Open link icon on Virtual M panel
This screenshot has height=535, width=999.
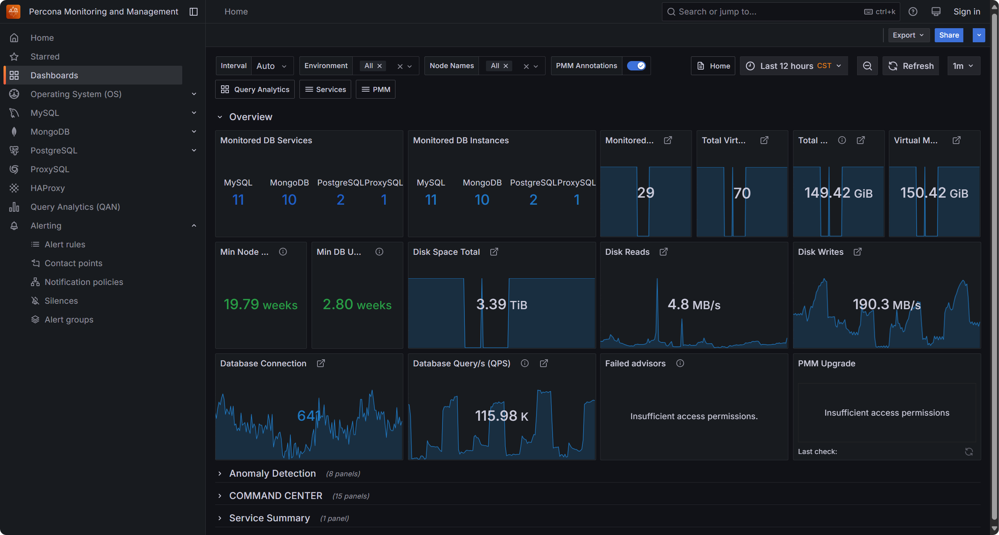pos(957,140)
